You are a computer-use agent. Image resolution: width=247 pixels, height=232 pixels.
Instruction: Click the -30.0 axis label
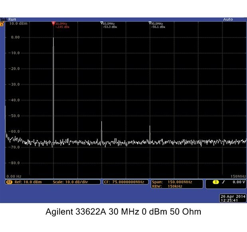click(14, 85)
